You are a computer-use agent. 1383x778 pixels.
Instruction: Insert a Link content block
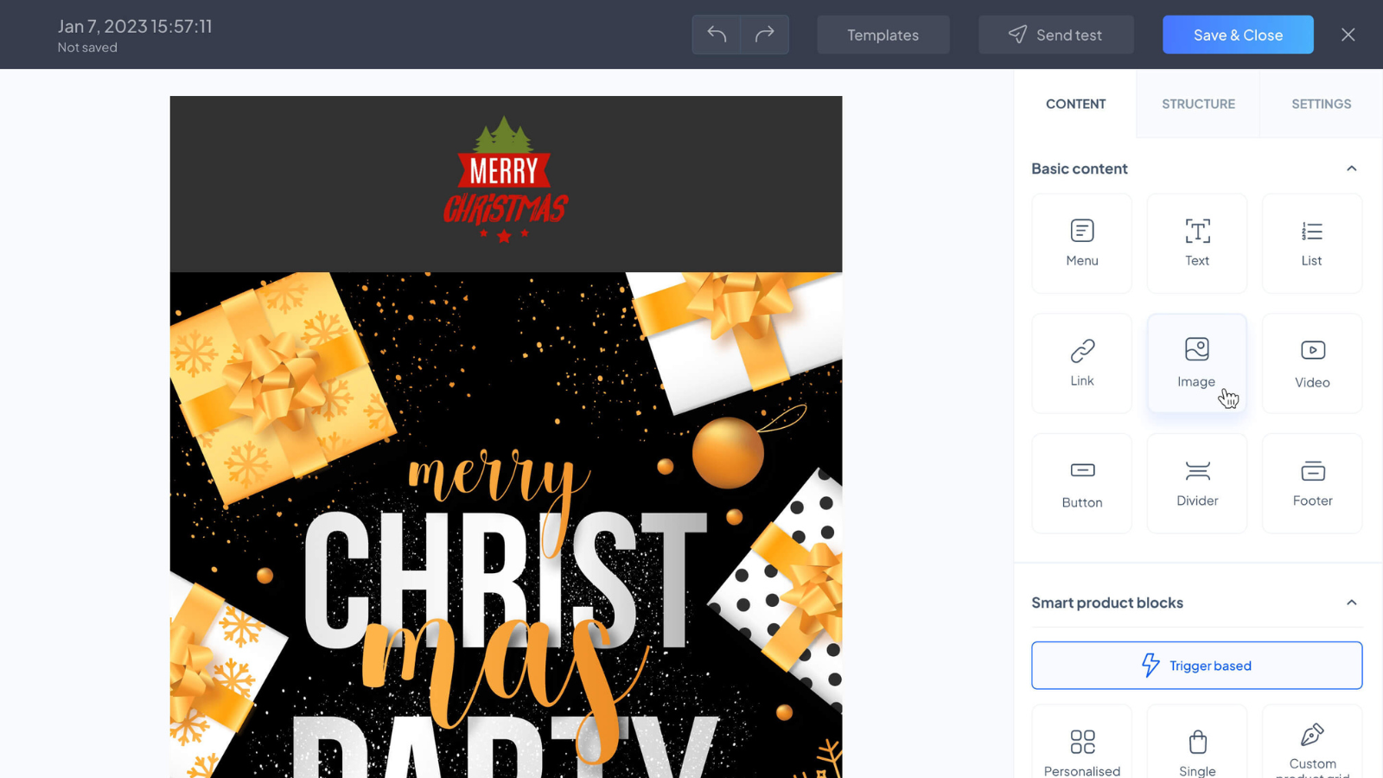[1081, 363]
